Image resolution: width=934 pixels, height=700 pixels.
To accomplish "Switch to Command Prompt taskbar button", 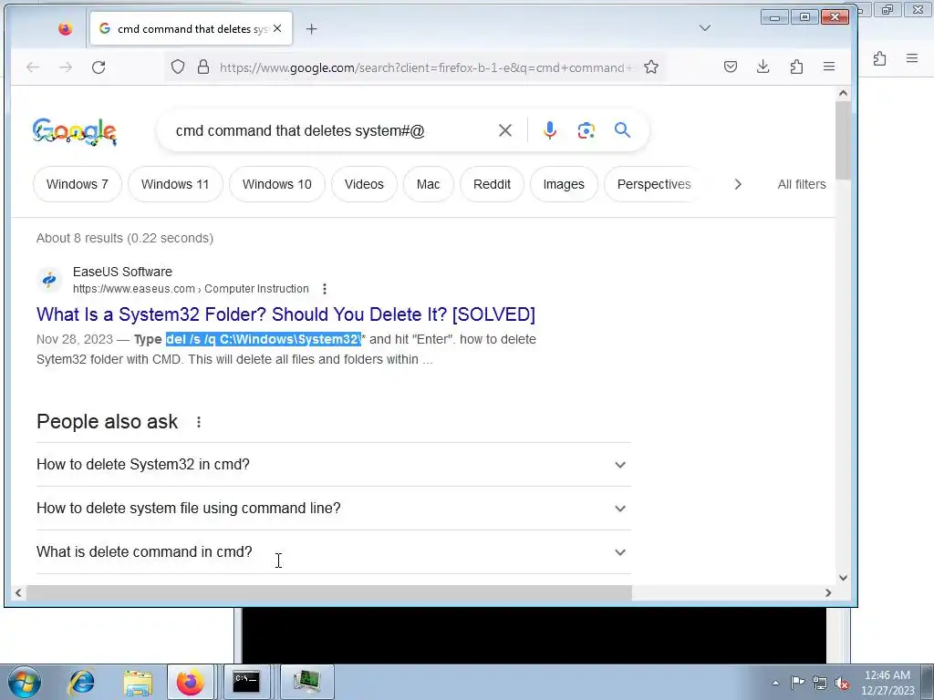I will coord(246,682).
